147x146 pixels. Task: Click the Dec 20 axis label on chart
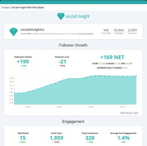click(91, 107)
